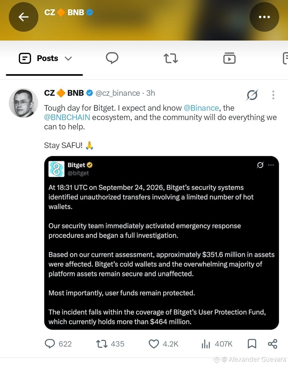Open vertical three-dot menu on CZ's post
288x366 pixels.
(273, 95)
